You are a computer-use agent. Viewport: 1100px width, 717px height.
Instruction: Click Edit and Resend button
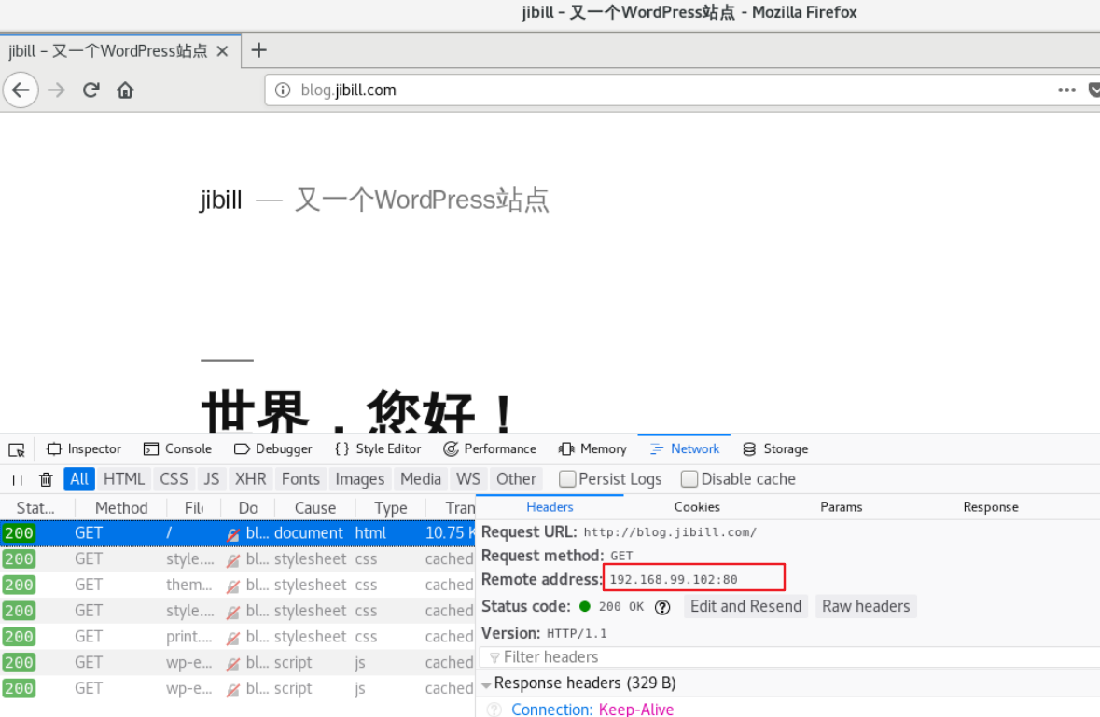point(745,607)
